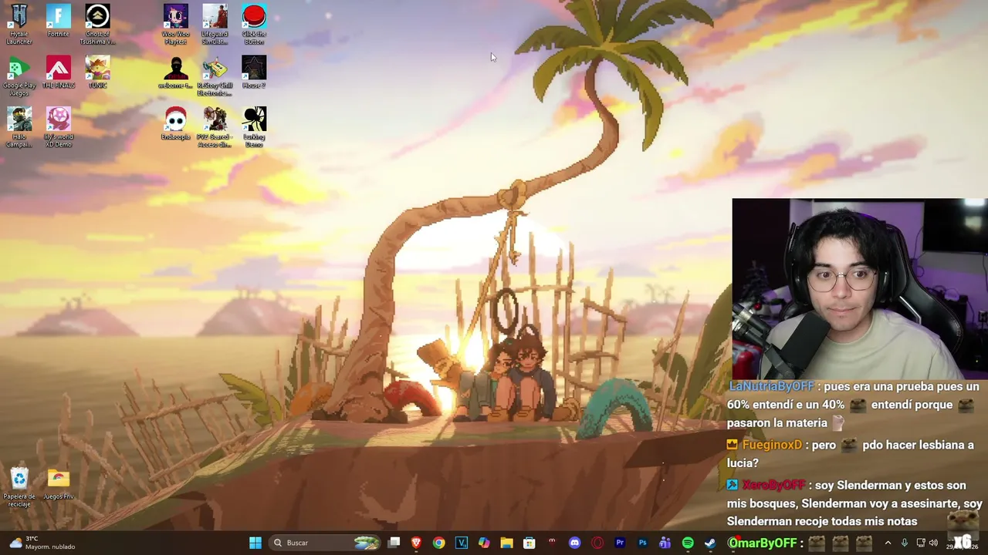Open Brave browser from the taskbar
This screenshot has width=988, height=555.
(x=416, y=543)
